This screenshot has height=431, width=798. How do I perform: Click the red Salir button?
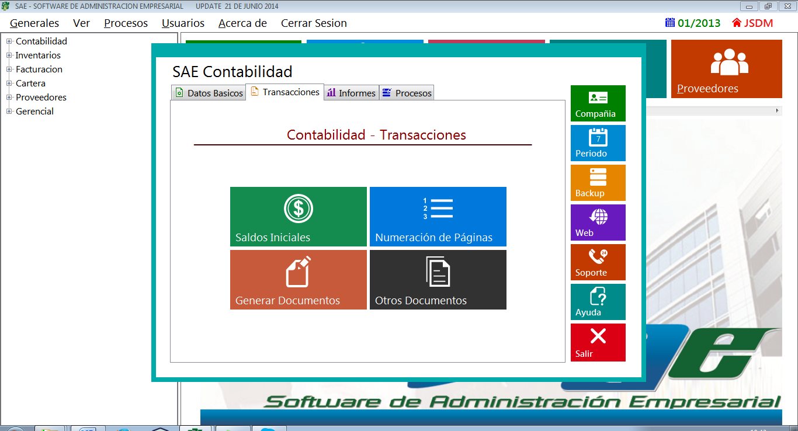598,342
